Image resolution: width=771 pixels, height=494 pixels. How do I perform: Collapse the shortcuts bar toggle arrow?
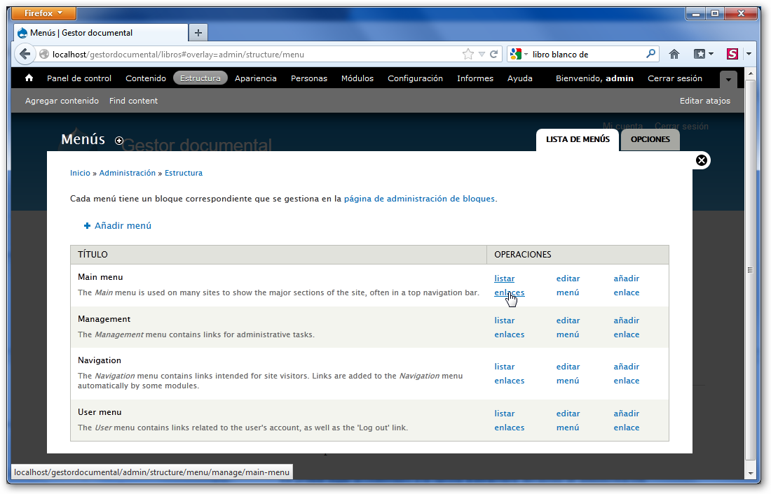pos(729,79)
